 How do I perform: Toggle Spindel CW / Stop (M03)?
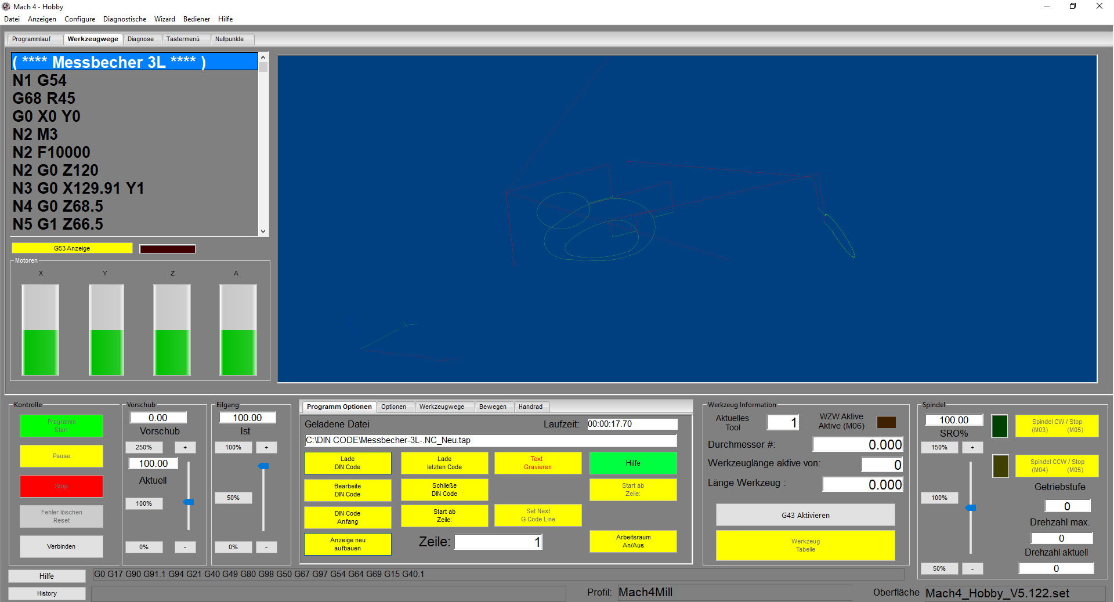coord(1057,426)
